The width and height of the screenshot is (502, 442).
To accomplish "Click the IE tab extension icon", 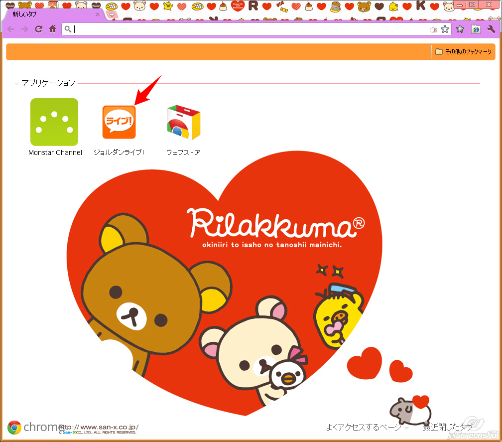I will (x=476, y=29).
